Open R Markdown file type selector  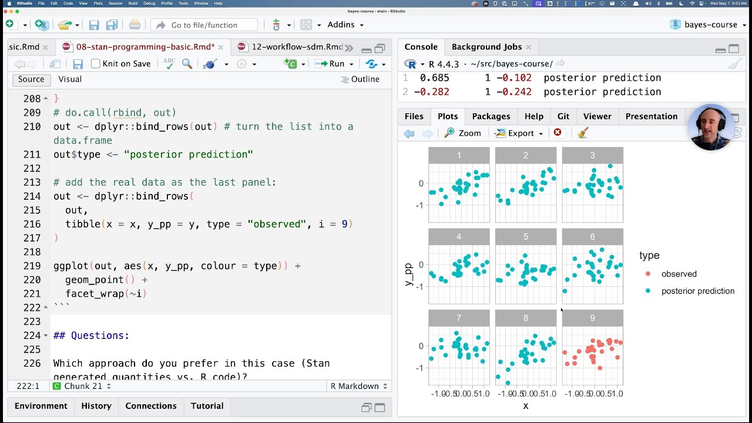tap(359, 386)
